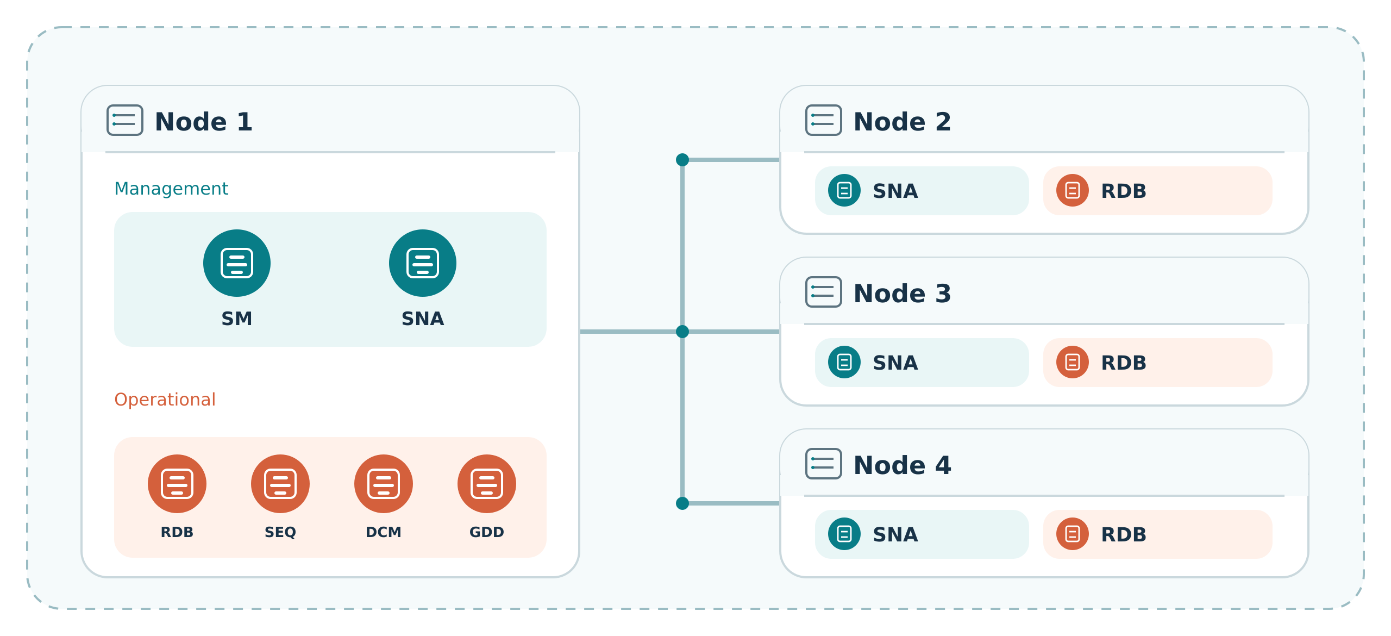Click the SNA label in Node 3
The height and width of the screenshot is (636, 1391).
pyautogui.click(x=895, y=363)
